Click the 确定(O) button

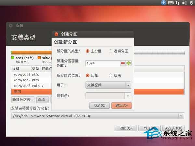point(122,105)
